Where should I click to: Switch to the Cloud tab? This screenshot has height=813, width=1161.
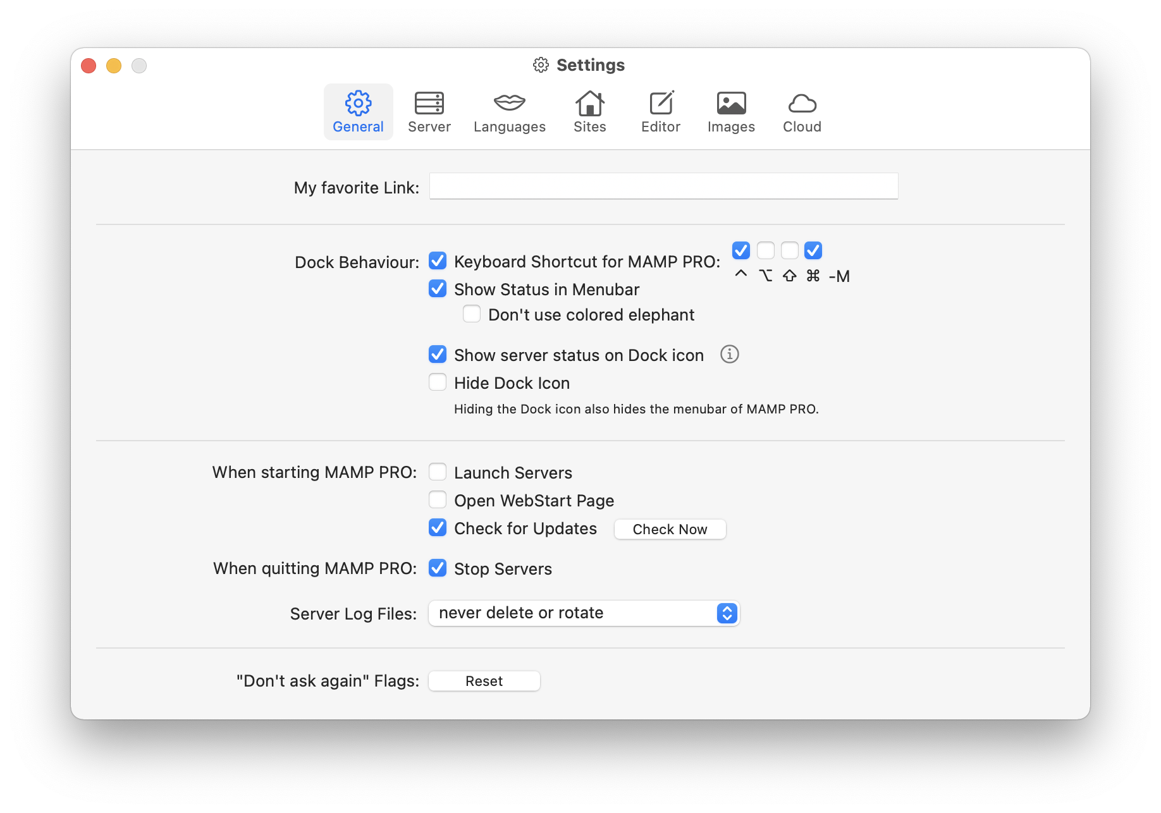coord(802,112)
